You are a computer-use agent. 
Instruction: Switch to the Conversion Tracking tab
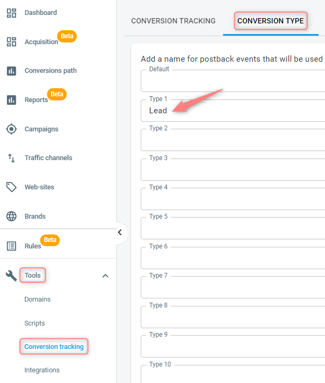coord(173,21)
